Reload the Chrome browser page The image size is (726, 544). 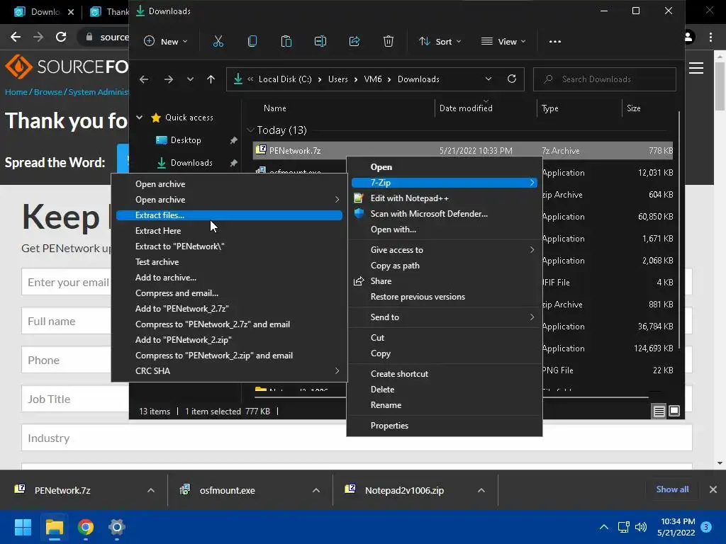pyautogui.click(x=61, y=37)
